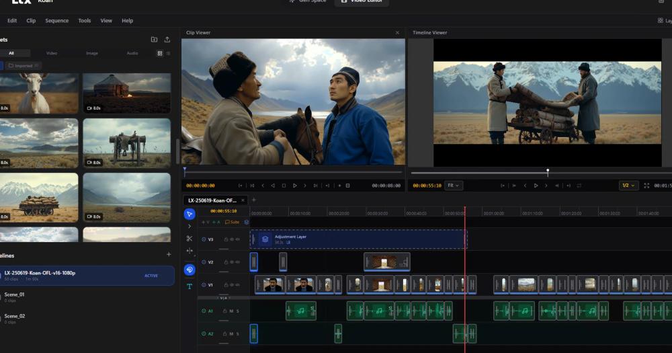Play reverse in Clip Viewer
The width and height of the screenshot is (672, 353).
coord(273,186)
